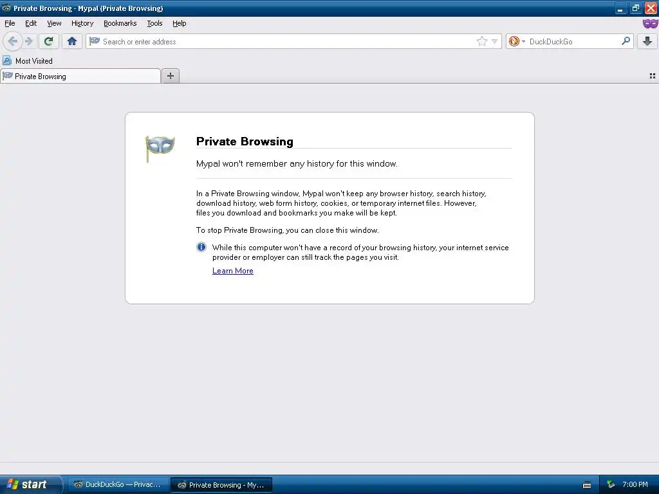
Task: Click the Mypal icon in title bar
Action: pyautogui.click(x=6, y=8)
